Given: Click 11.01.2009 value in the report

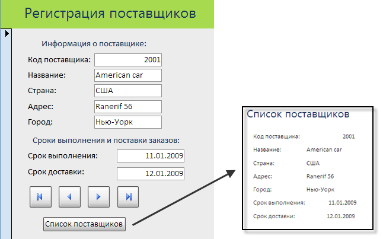Looking at the screenshot, I should (x=343, y=203).
